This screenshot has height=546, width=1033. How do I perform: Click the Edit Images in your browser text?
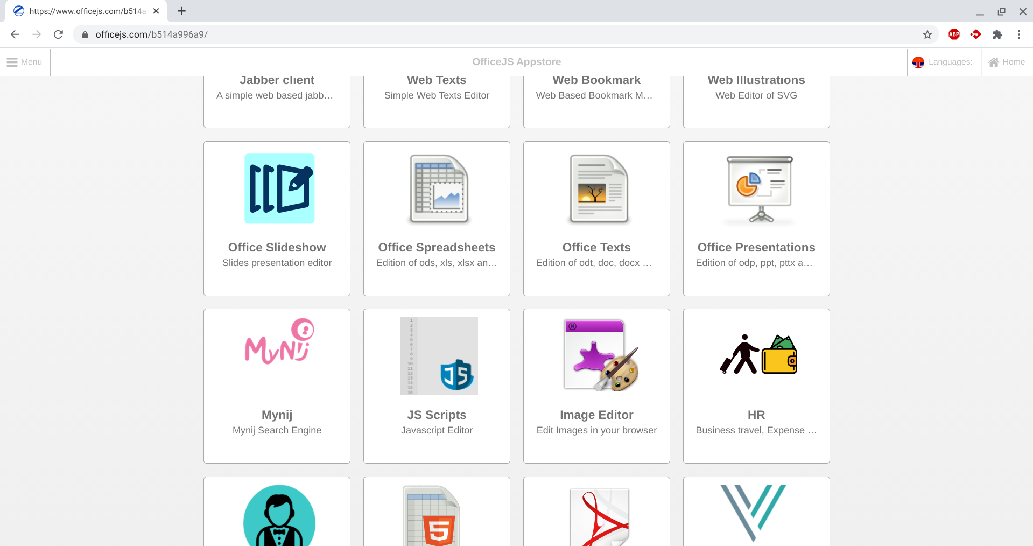(x=596, y=430)
